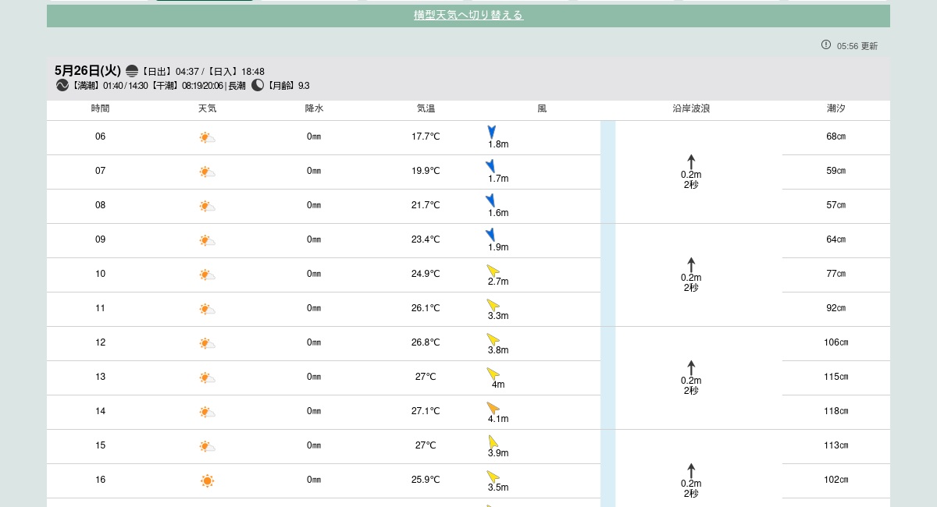The height and width of the screenshot is (507, 937).
Task: Click the weather icon for hour 08
Action: coord(207,206)
